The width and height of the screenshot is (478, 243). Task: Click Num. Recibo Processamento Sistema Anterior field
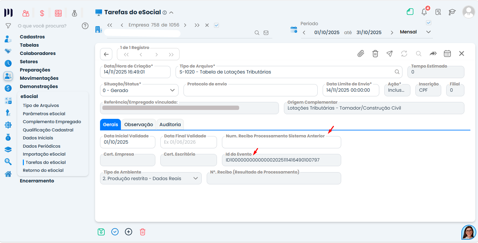coord(282,142)
